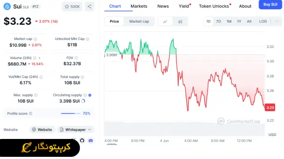
Task: Open the Website link button
Action: [42, 129]
